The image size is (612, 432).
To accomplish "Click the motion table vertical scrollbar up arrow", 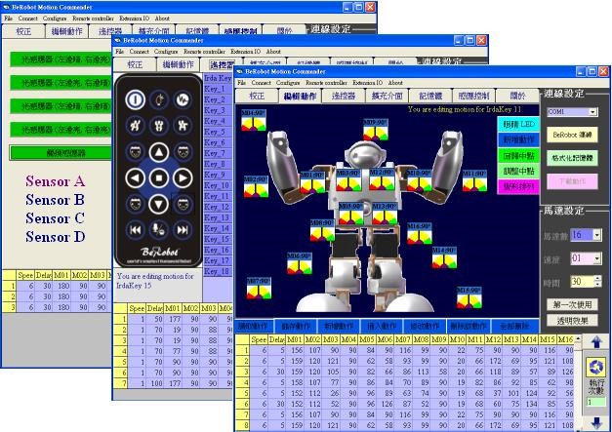I will (x=578, y=338).
